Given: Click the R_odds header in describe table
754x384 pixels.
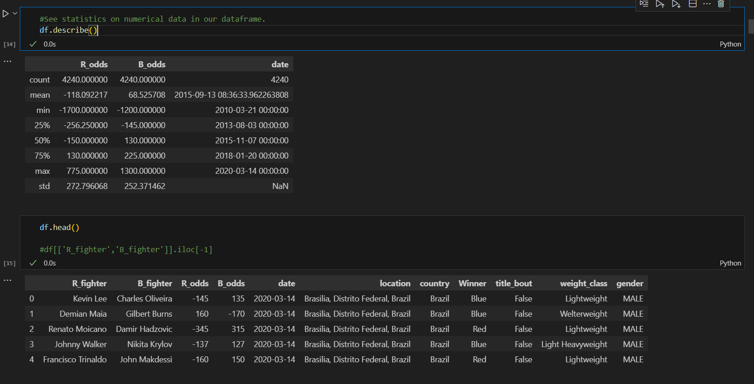Looking at the screenshot, I should [94, 65].
